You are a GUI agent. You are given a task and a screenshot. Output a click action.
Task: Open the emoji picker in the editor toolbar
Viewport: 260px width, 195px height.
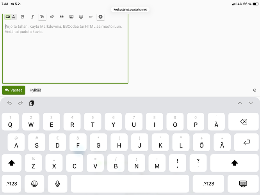(x=81, y=17)
